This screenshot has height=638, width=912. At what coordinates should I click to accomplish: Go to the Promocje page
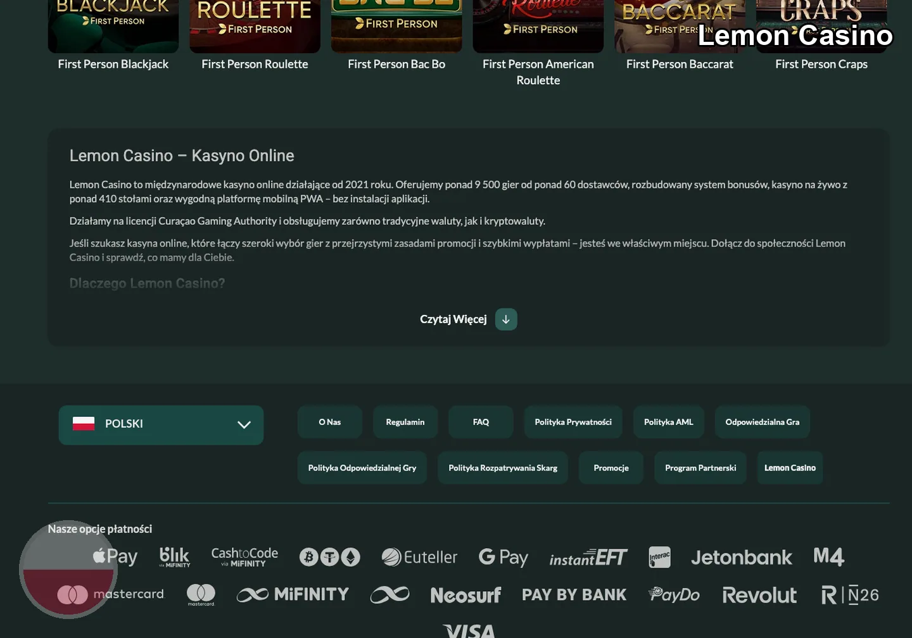tap(611, 468)
